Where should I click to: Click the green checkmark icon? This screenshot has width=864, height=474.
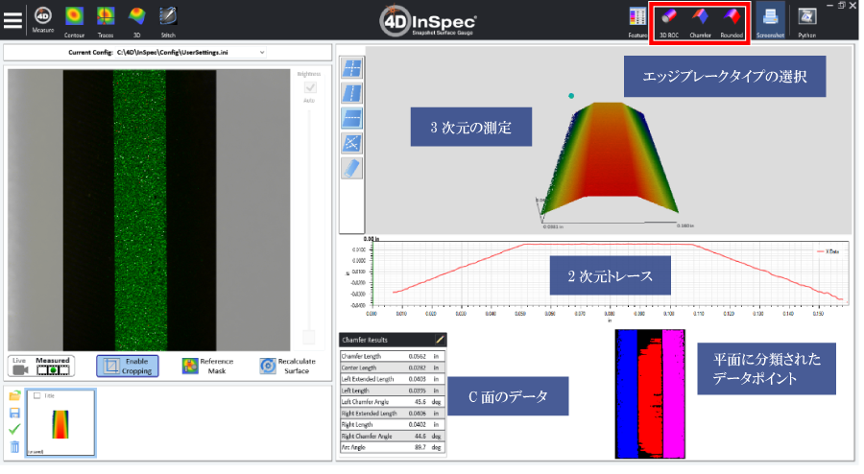click(14, 430)
